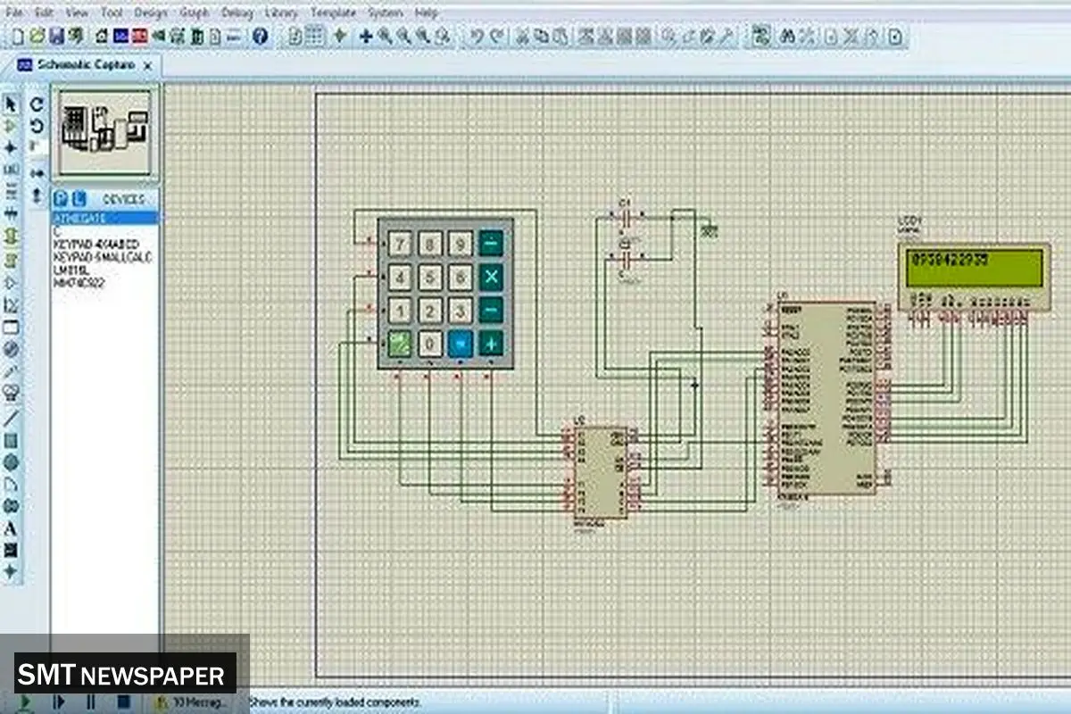Rotate anti-clockwise using the rotation icon

pyautogui.click(x=37, y=126)
